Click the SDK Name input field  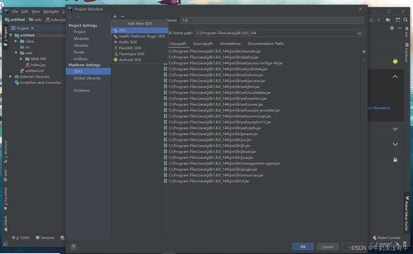pyautogui.click(x=272, y=20)
